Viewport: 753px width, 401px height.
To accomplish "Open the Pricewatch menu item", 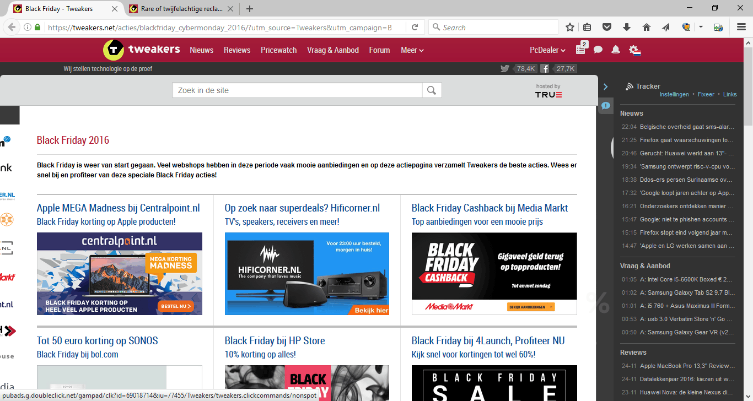I will click(279, 50).
